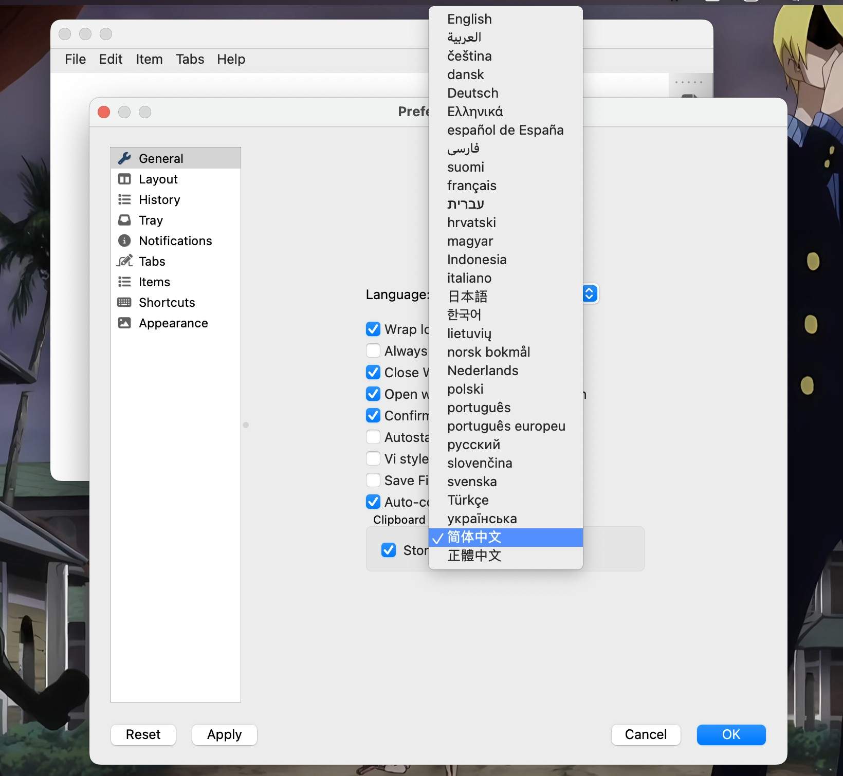Click the Shortcuts keyboard icon
The height and width of the screenshot is (776, 843).
pyautogui.click(x=124, y=302)
